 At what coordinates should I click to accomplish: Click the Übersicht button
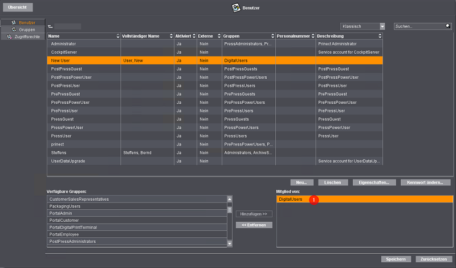tap(17, 8)
